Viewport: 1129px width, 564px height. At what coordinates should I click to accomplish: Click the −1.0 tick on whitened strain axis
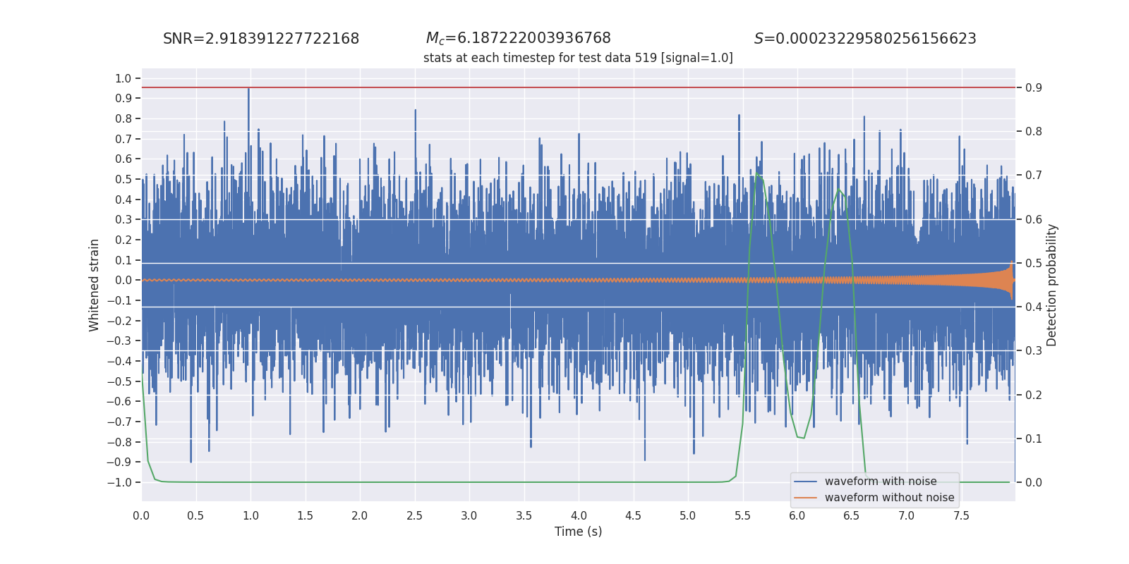pos(119,482)
